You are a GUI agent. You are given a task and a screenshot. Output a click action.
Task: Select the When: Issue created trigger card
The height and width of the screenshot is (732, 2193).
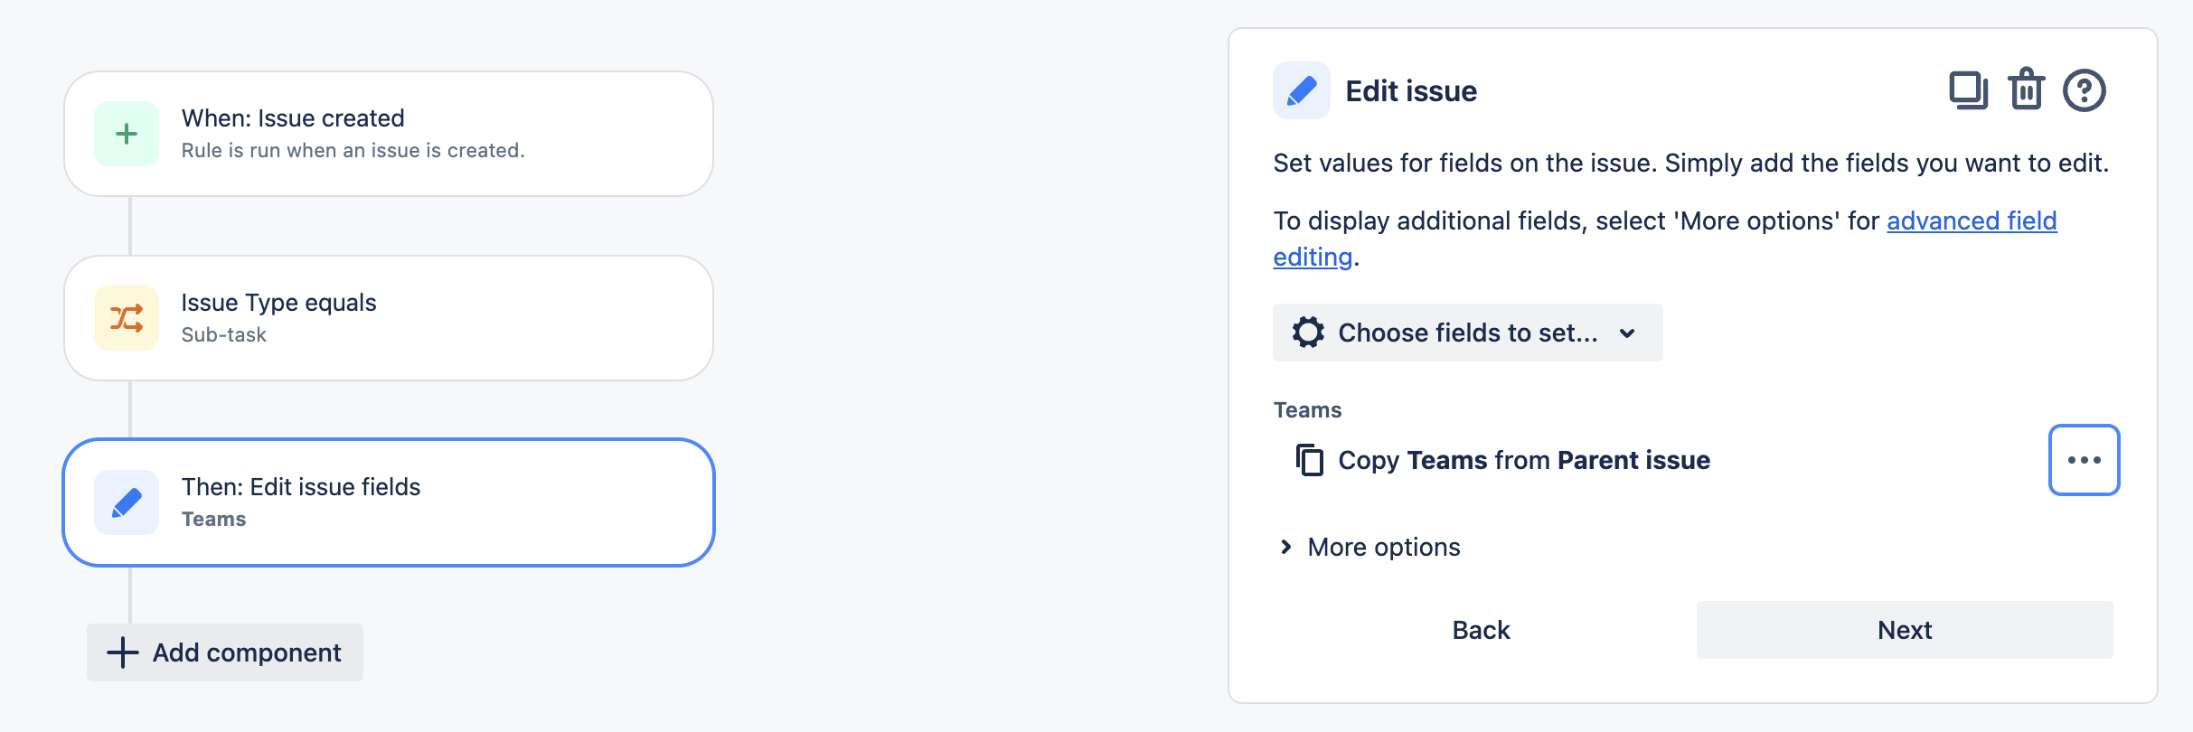point(389,132)
